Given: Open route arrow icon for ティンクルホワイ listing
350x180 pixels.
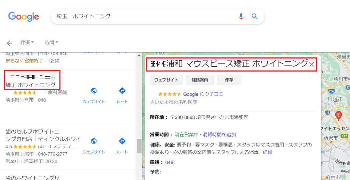Looking at the screenshot, I should click(x=122, y=141).
